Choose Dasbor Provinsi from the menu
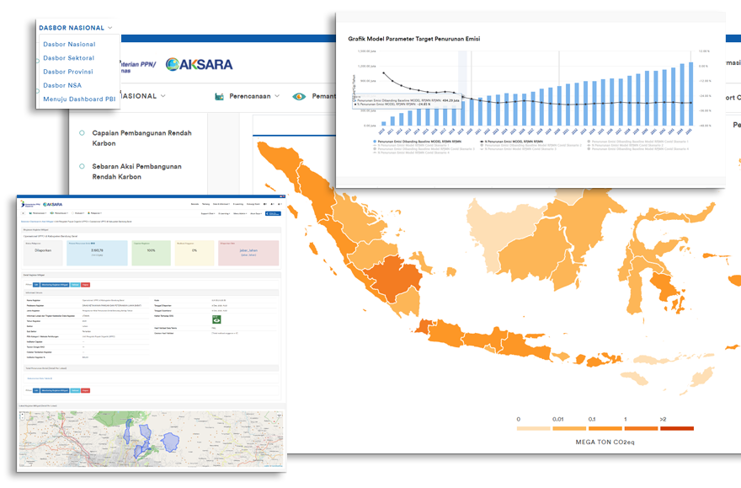 coord(67,72)
